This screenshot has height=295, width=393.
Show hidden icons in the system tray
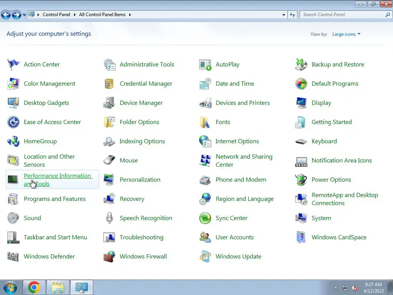(x=335, y=288)
